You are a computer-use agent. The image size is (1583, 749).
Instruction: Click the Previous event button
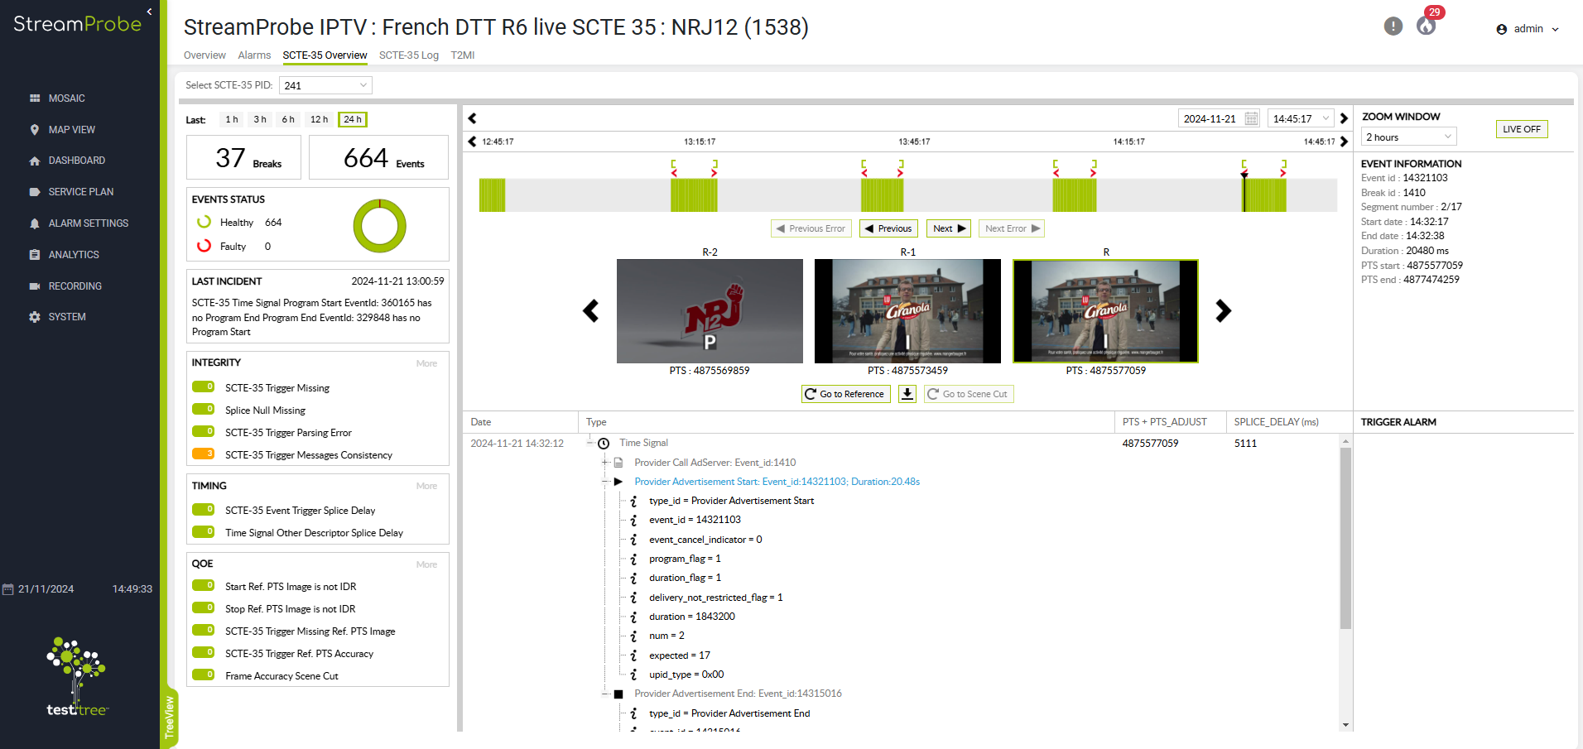888,228
